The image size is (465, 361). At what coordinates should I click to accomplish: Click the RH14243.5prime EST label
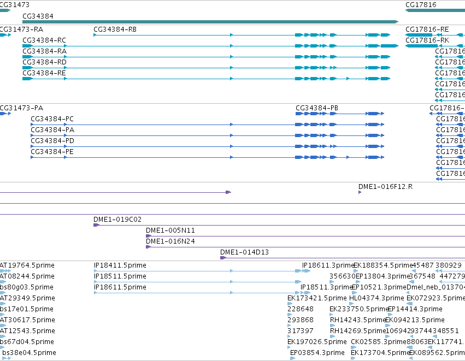358,320
